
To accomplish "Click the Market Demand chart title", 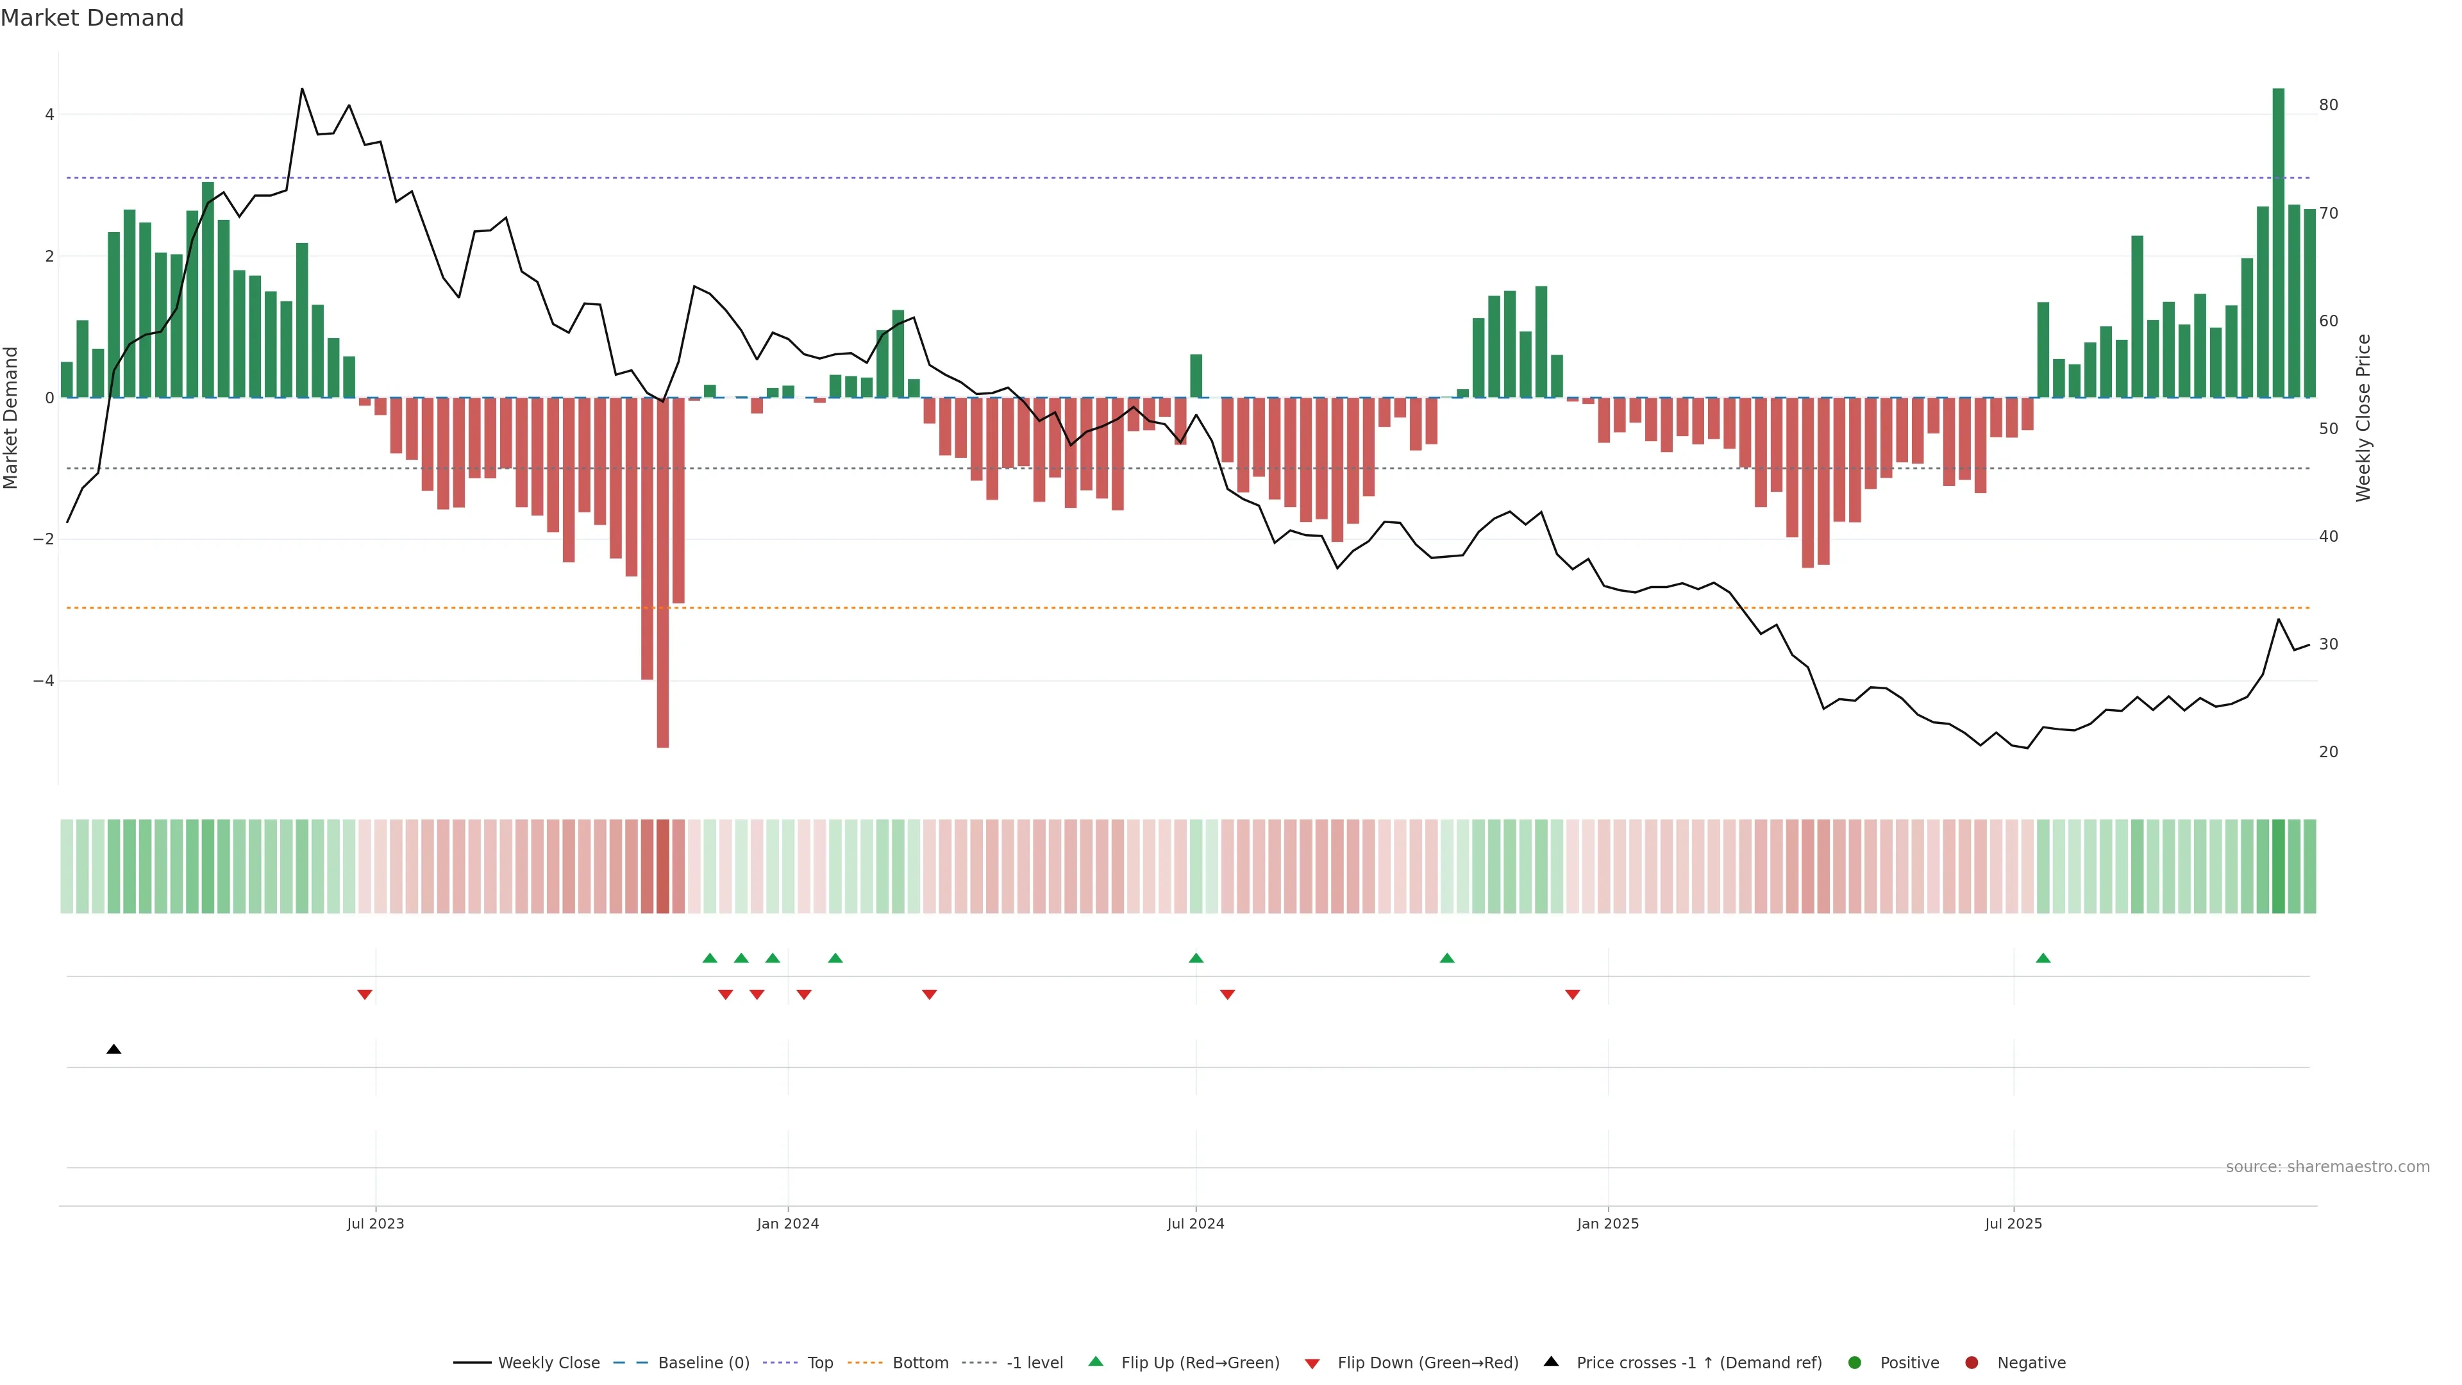I will pyautogui.click(x=92, y=18).
